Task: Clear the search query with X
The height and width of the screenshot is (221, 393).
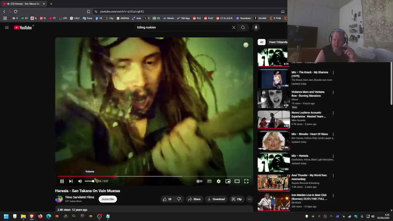Action: (x=234, y=27)
